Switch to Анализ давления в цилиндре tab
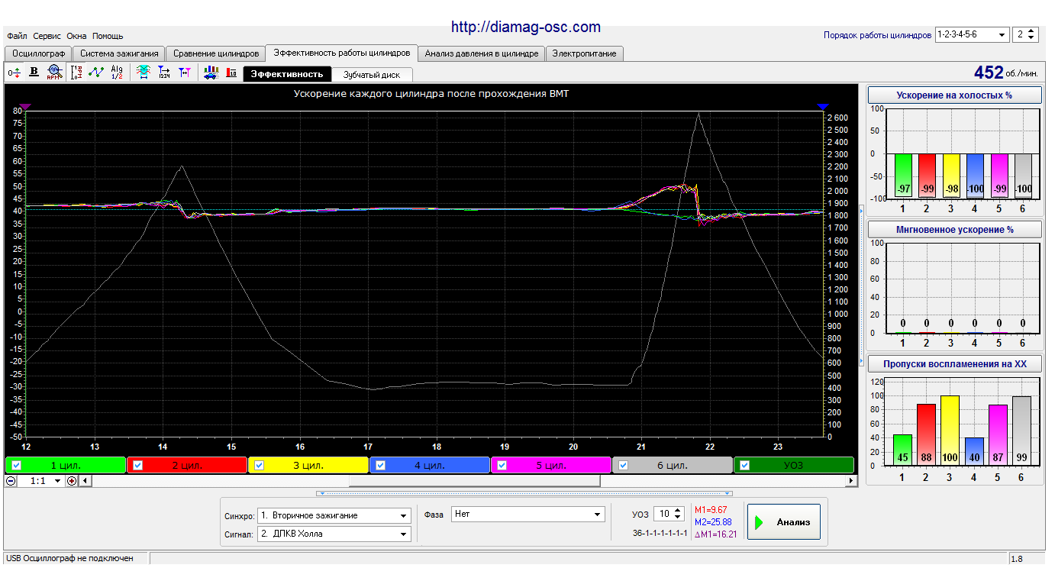Image resolution: width=1055 pixels, height=568 pixels. [482, 53]
